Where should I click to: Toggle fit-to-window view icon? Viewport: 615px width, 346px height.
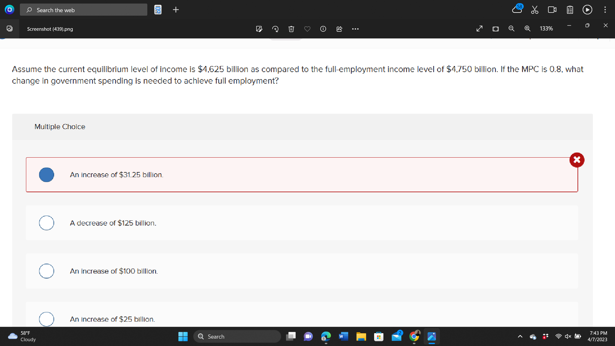coord(496,29)
